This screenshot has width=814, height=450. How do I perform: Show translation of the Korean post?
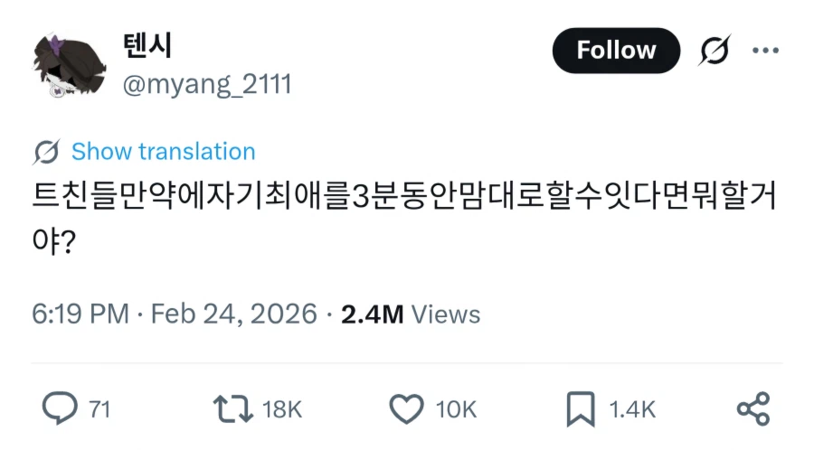(163, 152)
